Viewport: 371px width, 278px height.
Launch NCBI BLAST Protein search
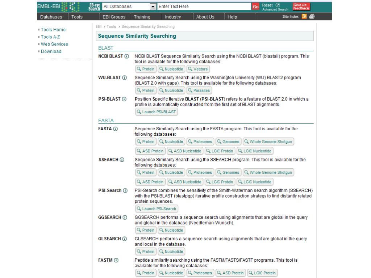[x=146, y=69]
